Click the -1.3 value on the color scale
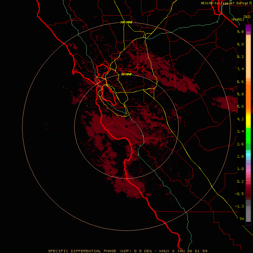 (239, 206)
